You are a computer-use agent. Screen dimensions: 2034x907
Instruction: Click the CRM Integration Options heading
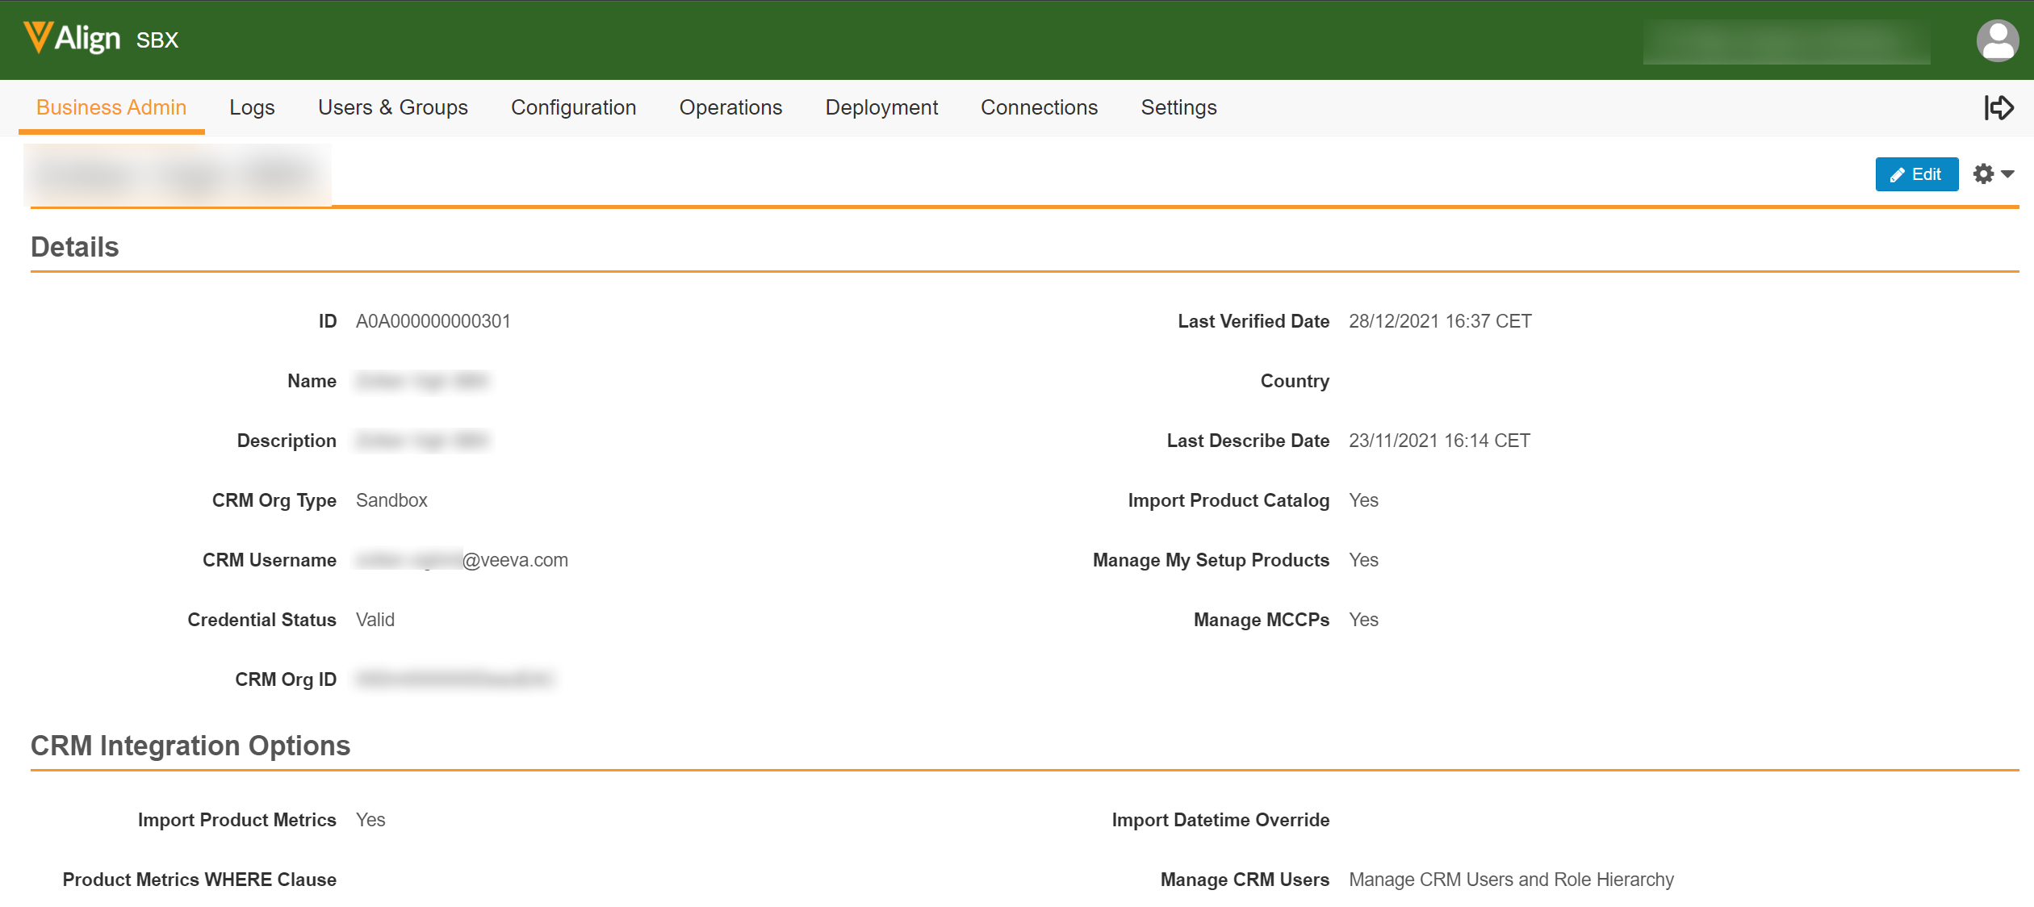(190, 746)
